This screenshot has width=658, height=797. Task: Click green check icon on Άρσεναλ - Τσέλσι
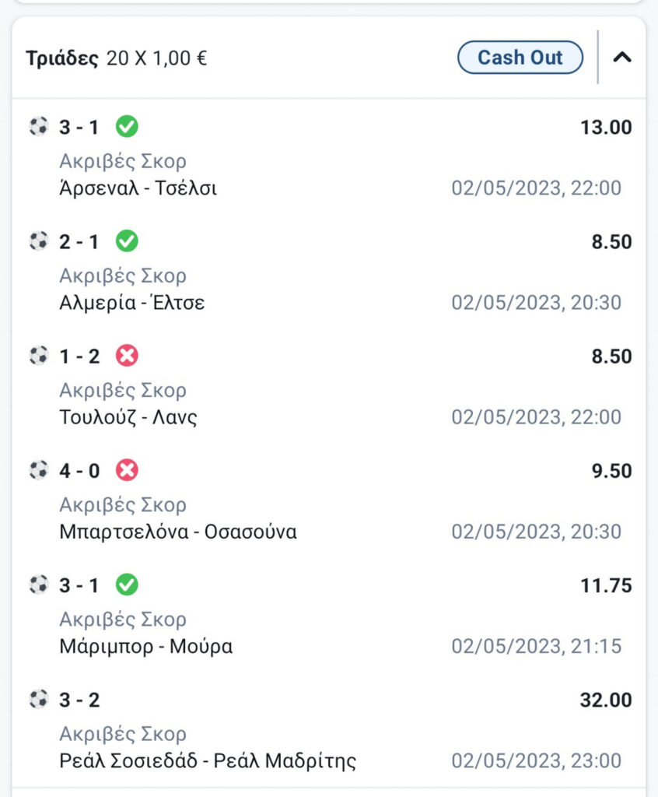pos(127,126)
